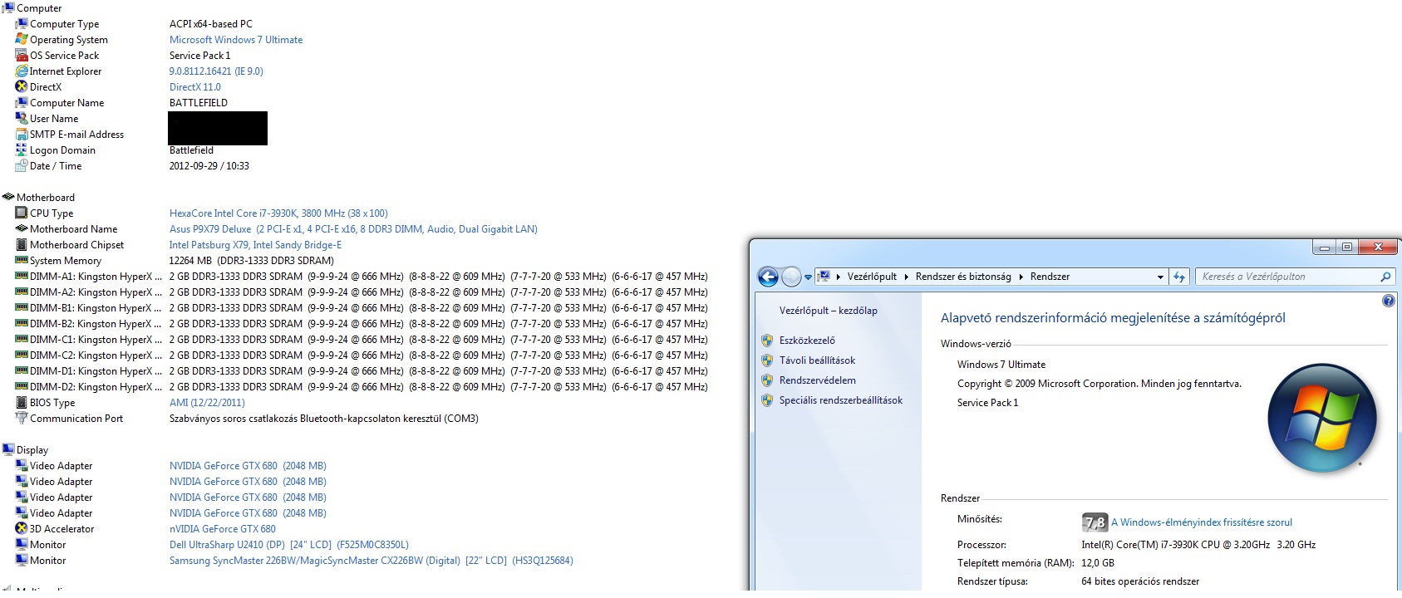The width and height of the screenshot is (1402, 598).
Task: Click Rendszer és biztonság breadcrumb
Action: (x=963, y=277)
